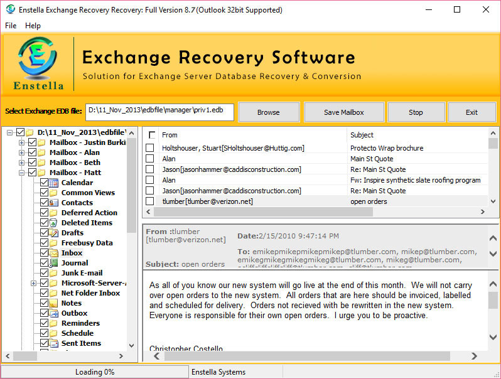This screenshot has height=379, width=501.
Task: Click the Sent Items icon
Action: pos(54,343)
